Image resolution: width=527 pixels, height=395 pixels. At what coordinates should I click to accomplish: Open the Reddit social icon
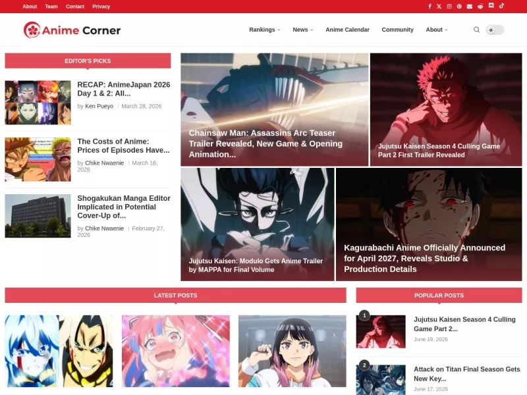click(480, 7)
